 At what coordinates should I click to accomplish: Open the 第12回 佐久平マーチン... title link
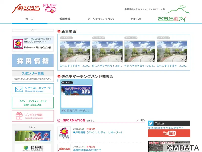pyautogui.click(x=75, y=111)
